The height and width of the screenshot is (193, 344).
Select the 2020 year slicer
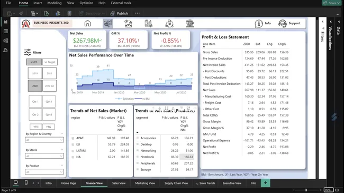coord(35,86)
